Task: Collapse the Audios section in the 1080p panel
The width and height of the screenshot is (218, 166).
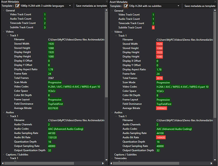Action: [3, 112]
